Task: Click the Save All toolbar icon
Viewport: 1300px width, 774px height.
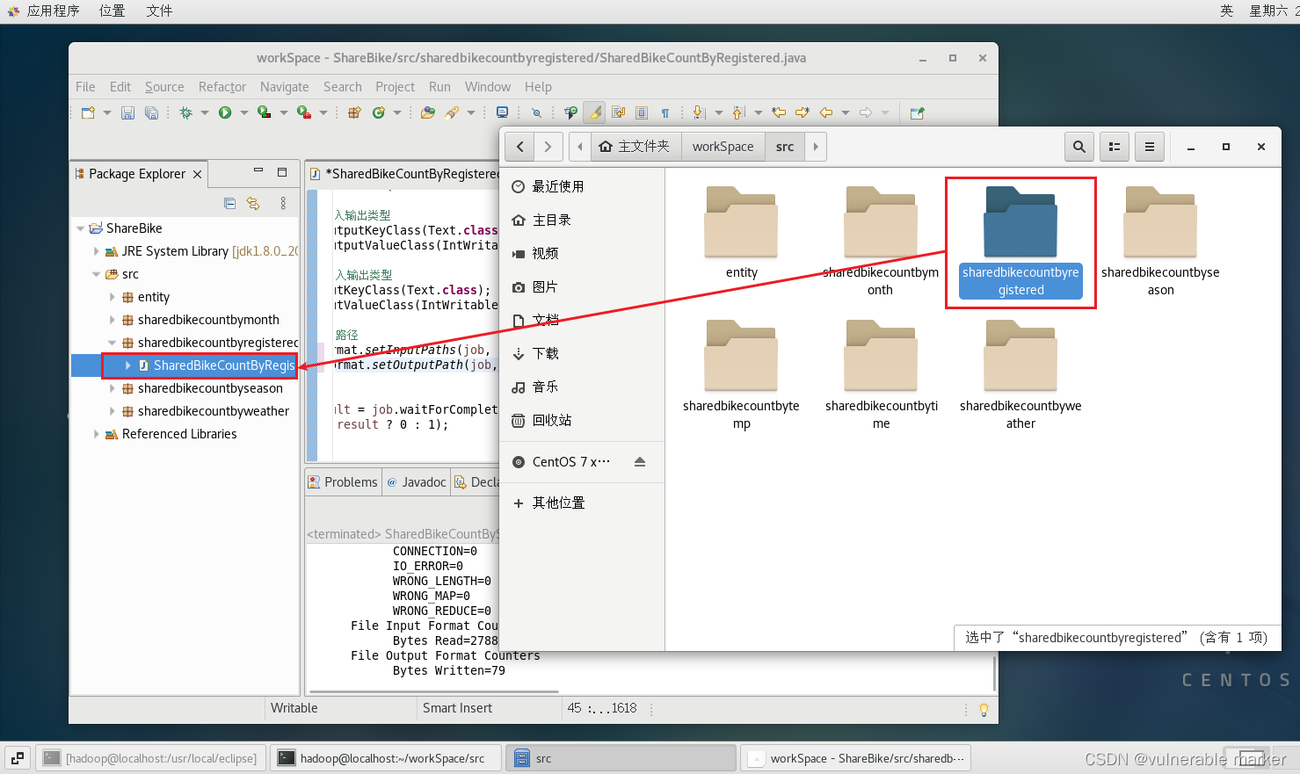Action: [x=151, y=112]
